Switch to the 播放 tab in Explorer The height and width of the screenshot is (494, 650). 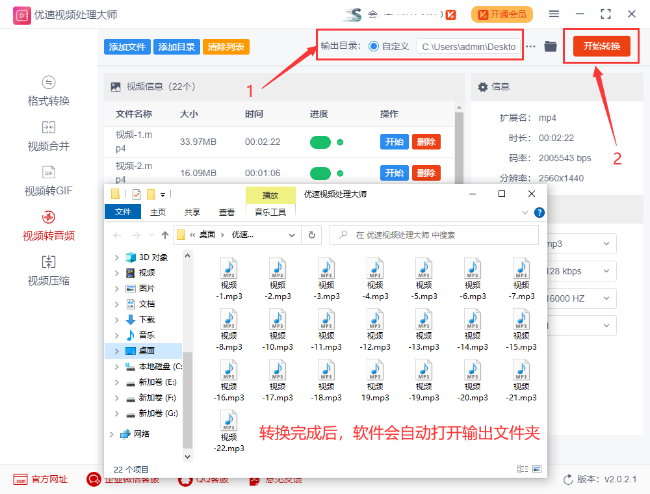coord(271,194)
